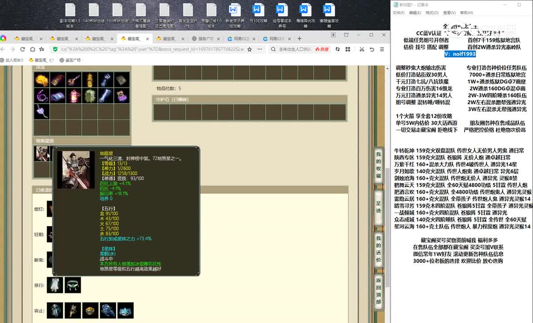Select the 画壁幻域1.0版本 desktop text file

tap(211, 16)
